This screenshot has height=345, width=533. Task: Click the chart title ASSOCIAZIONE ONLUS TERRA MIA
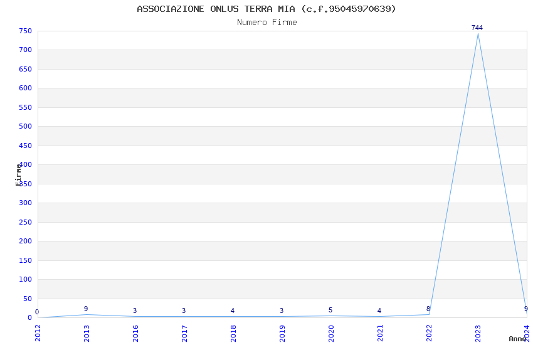266,9
